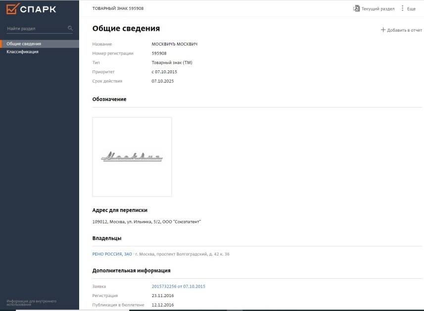This screenshot has height=311, width=424.
Task: Click the 'Адрес для переписки' heading
Action: pyautogui.click(x=120, y=210)
